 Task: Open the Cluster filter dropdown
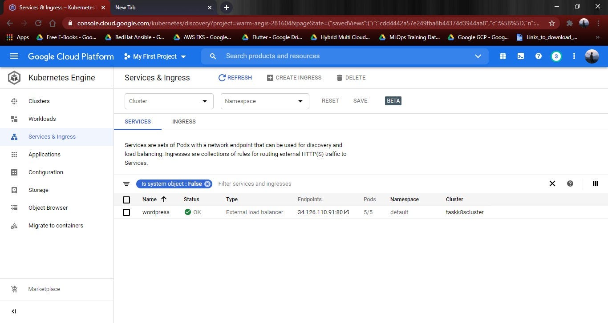point(169,101)
